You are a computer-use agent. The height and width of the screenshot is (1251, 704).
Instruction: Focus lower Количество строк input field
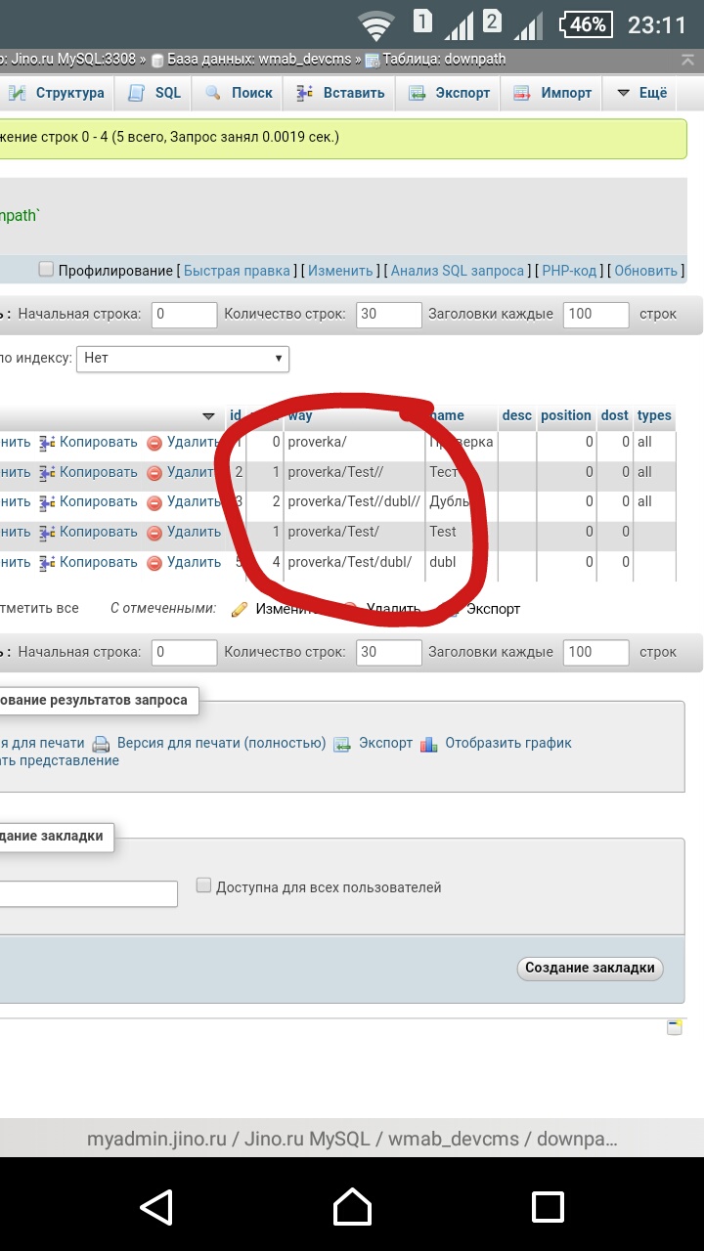[x=388, y=652]
